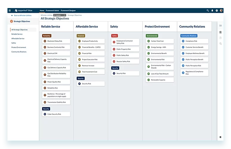Click the Reliability category tag
The height and width of the screenshot is (149, 231).
(x=47, y=36)
